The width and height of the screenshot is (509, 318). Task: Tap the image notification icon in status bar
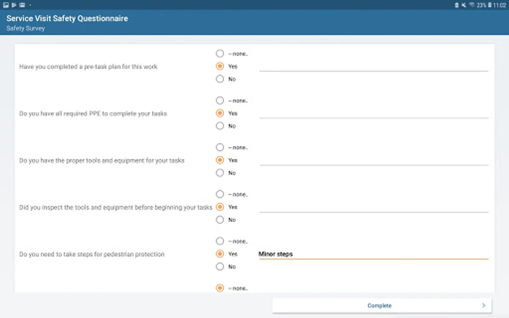(x=6, y=5)
